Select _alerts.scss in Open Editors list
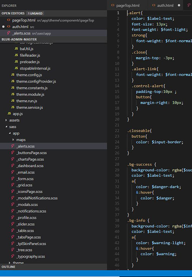Image resolution: width=192 pixels, height=277 pixels. [x=53, y=33]
